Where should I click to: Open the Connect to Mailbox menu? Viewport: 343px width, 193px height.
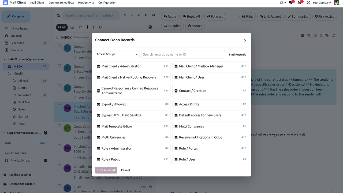click(61, 3)
